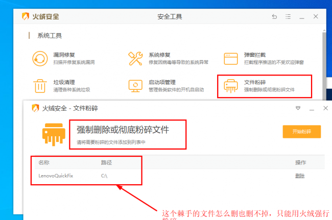Select the LenovoQuickFix file name
This screenshot has width=332, height=220.
pos(56,176)
